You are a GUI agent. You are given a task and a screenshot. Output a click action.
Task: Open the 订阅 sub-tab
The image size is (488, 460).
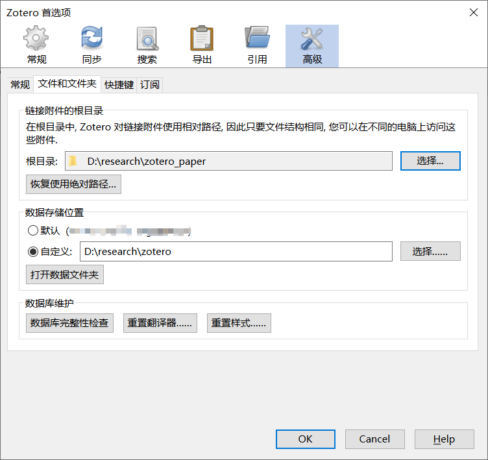(150, 84)
